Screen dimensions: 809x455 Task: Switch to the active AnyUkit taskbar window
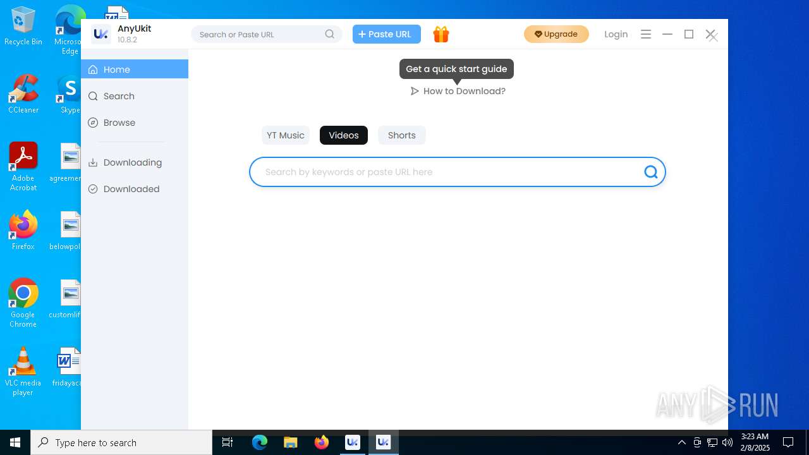pos(383,442)
